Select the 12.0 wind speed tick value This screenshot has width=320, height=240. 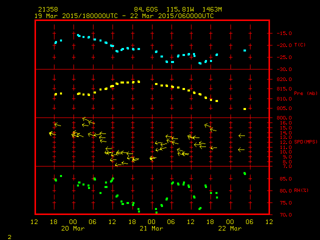click(285, 142)
